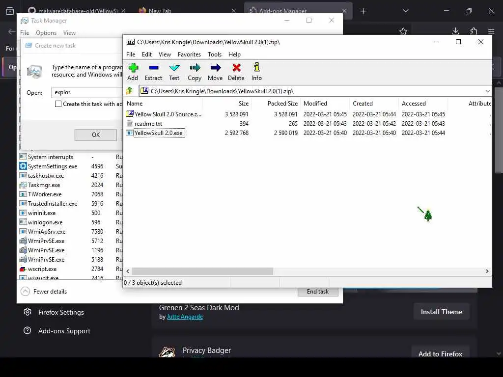503x377 pixels.
Task: Click the Move icon in 7-Zip toolbar
Action: [215, 68]
